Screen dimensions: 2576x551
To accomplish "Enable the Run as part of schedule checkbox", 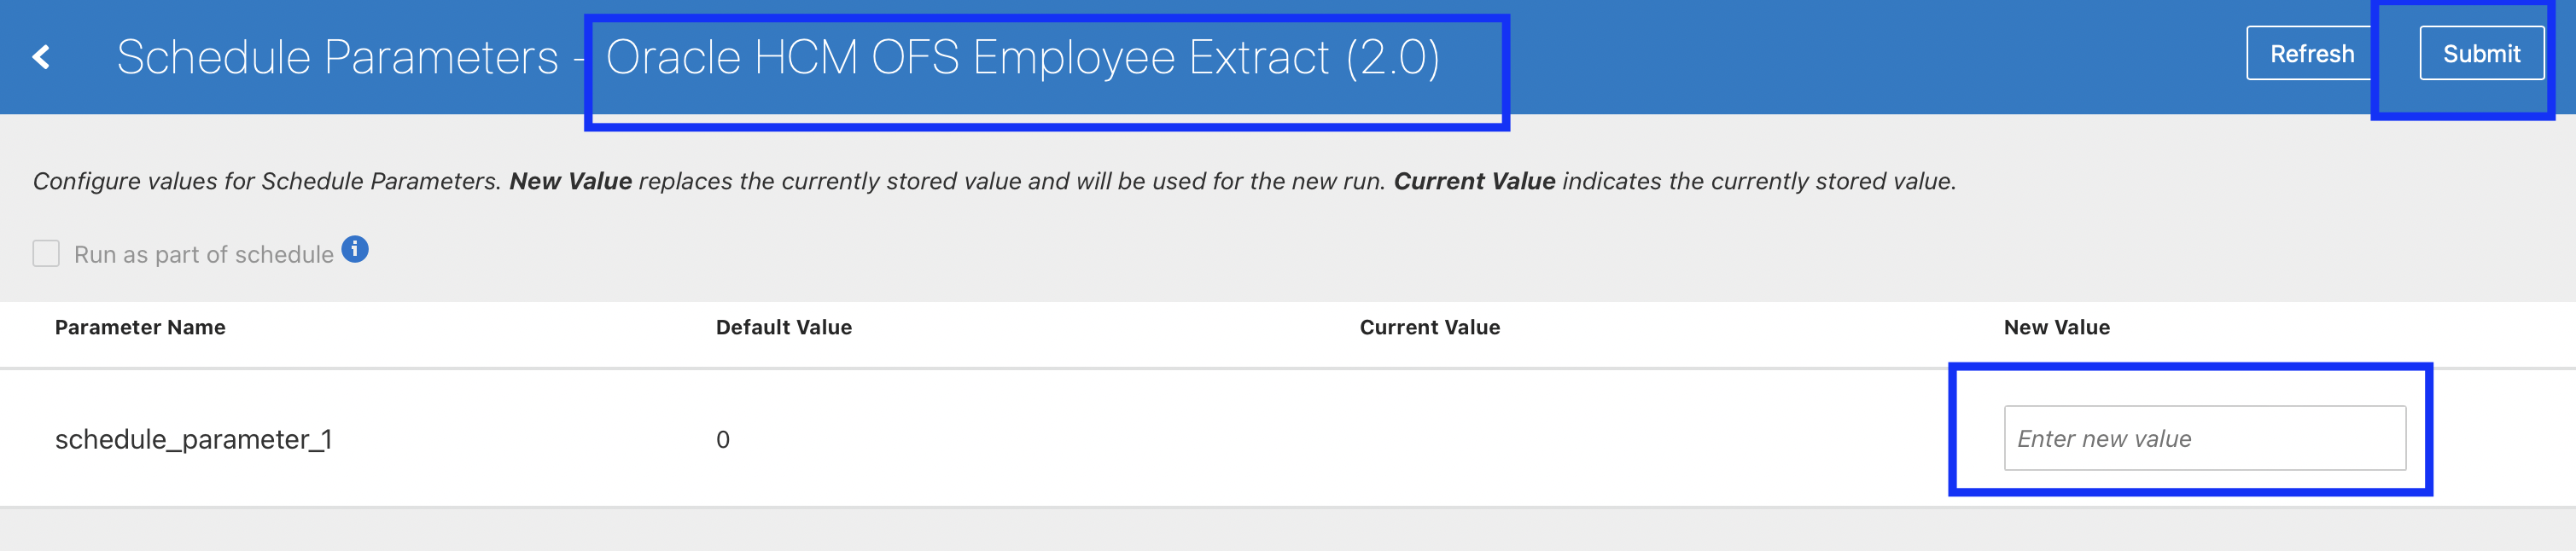I will (46, 253).
